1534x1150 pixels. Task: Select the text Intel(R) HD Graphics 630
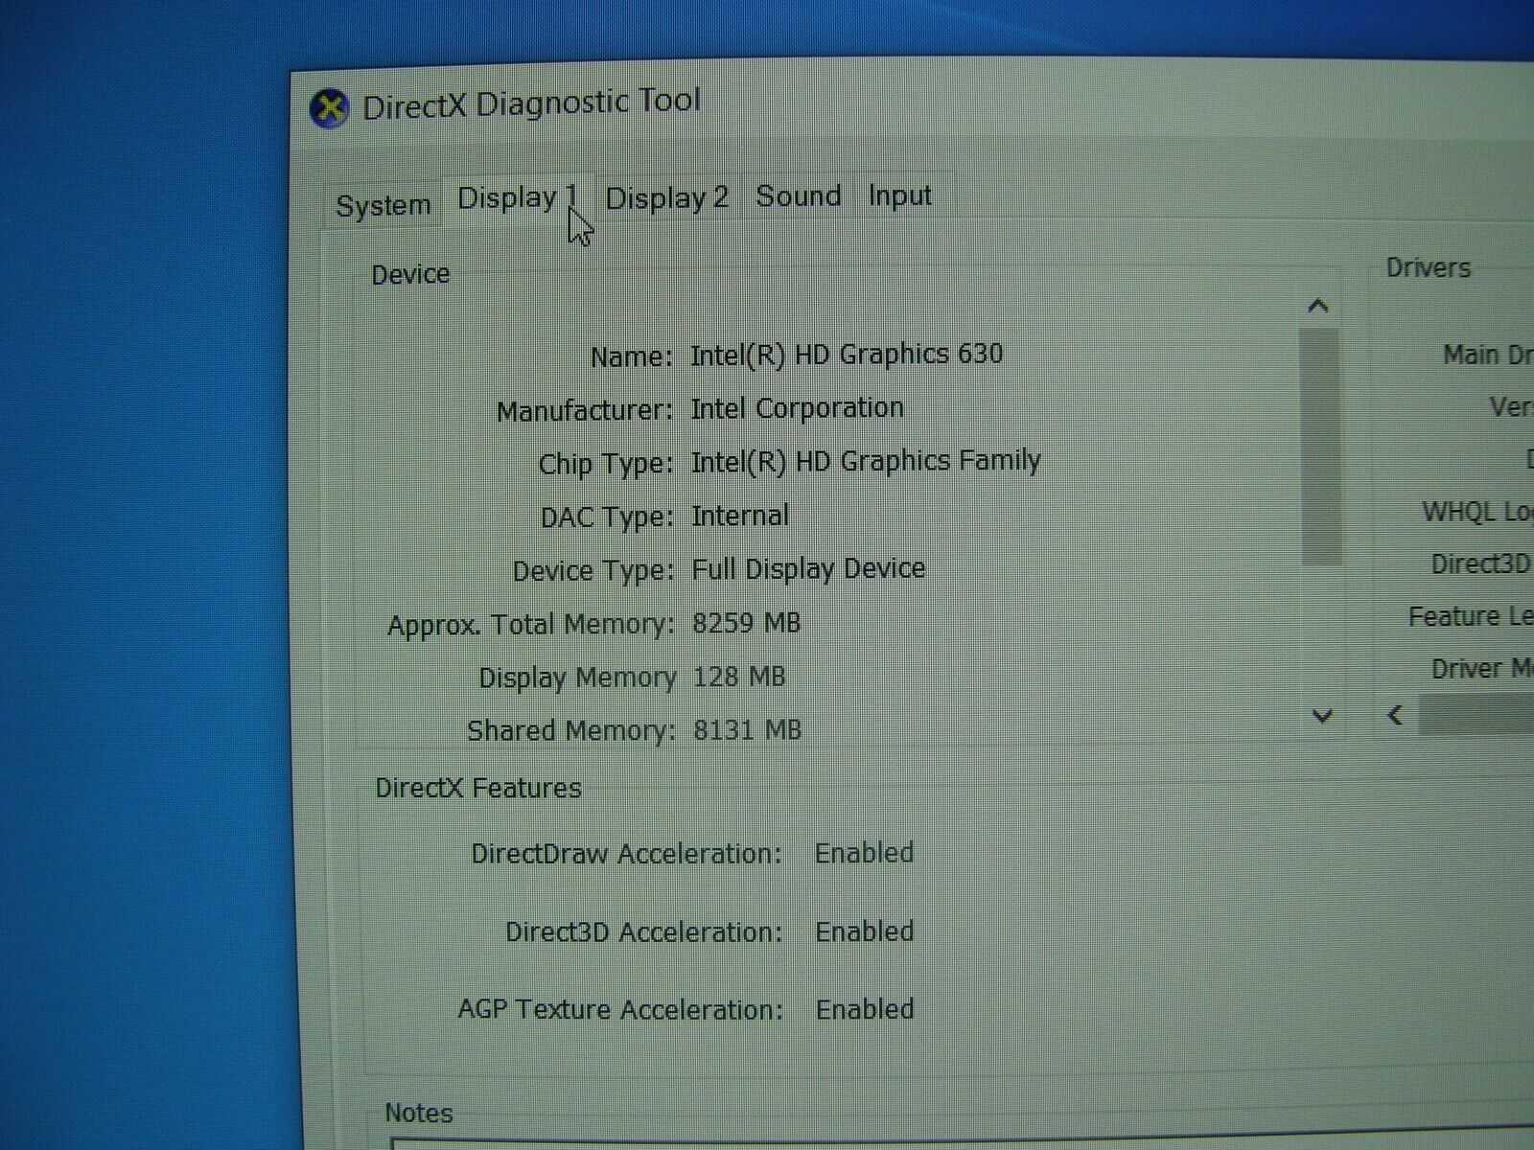click(847, 354)
